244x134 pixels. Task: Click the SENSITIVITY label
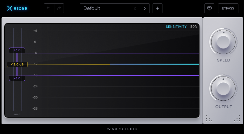176,27
